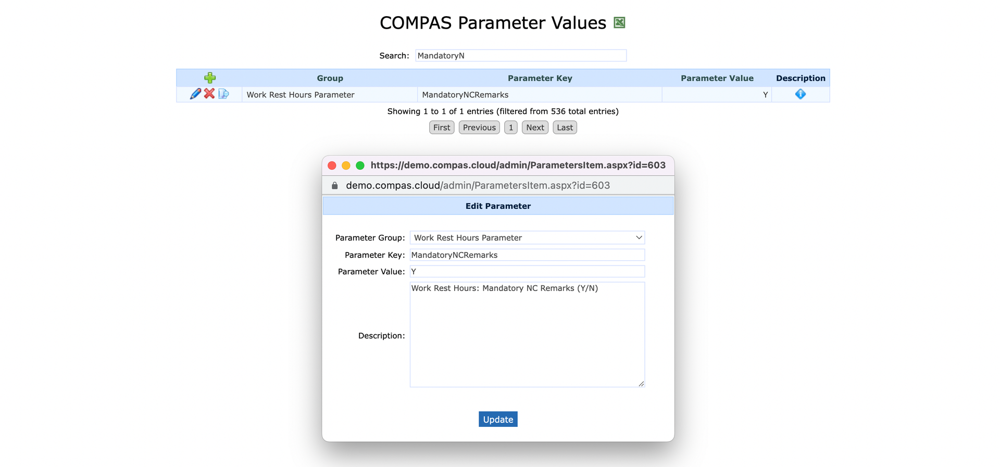1000x467 pixels.
Task: Open the Parameter Group dropdown
Action: (x=527, y=237)
